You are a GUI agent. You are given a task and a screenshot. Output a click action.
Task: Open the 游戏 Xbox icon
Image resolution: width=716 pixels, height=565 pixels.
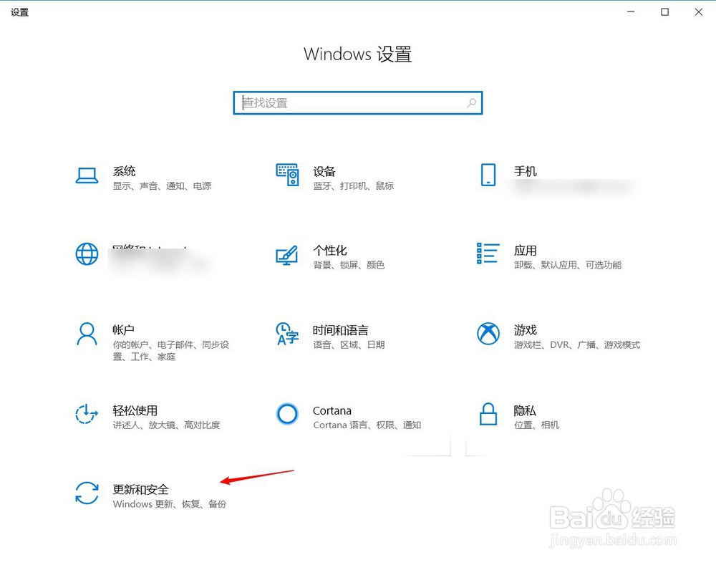[x=488, y=334]
